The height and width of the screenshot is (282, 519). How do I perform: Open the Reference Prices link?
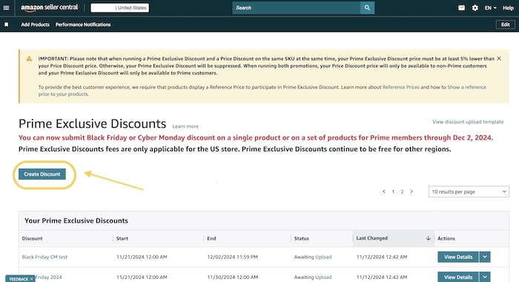[x=401, y=87]
